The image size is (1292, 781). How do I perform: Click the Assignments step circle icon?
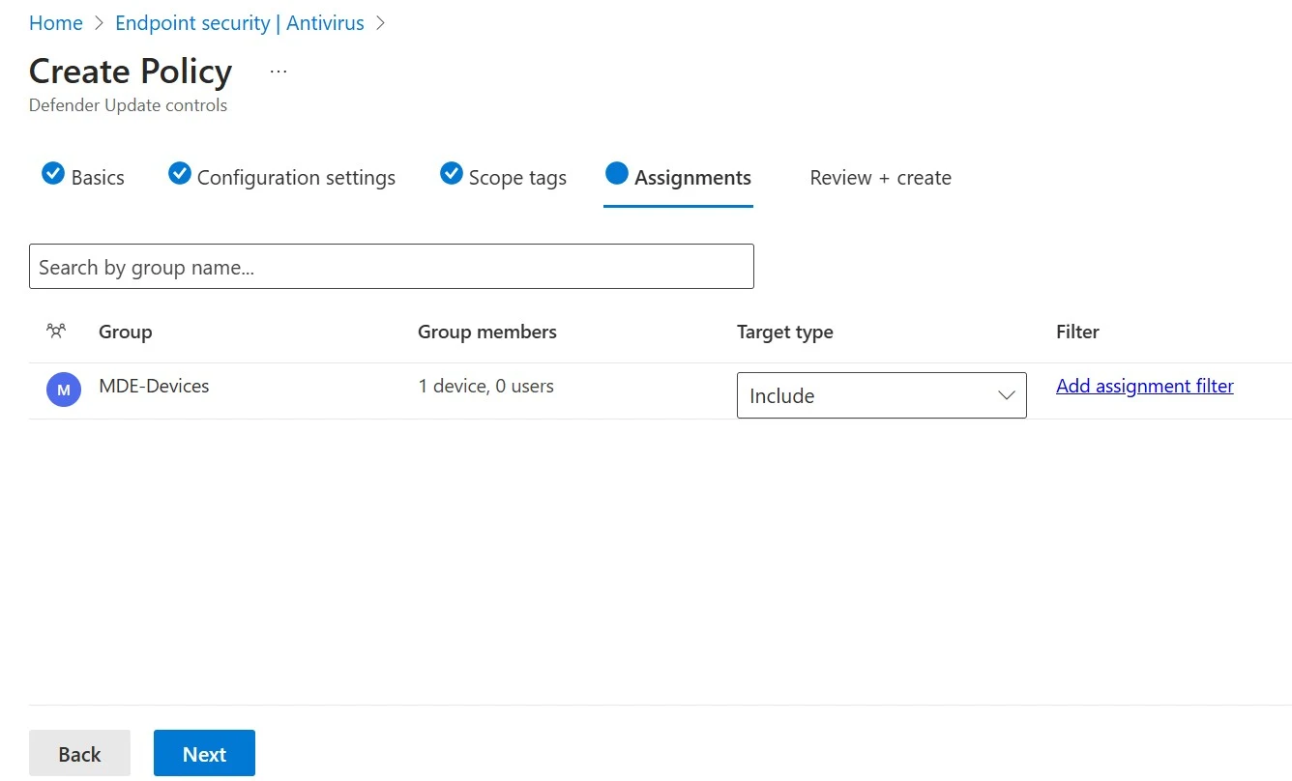pyautogui.click(x=617, y=174)
